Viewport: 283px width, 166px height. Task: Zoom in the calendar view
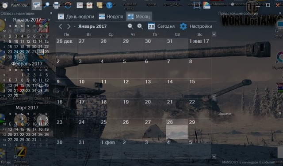pos(140,26)
